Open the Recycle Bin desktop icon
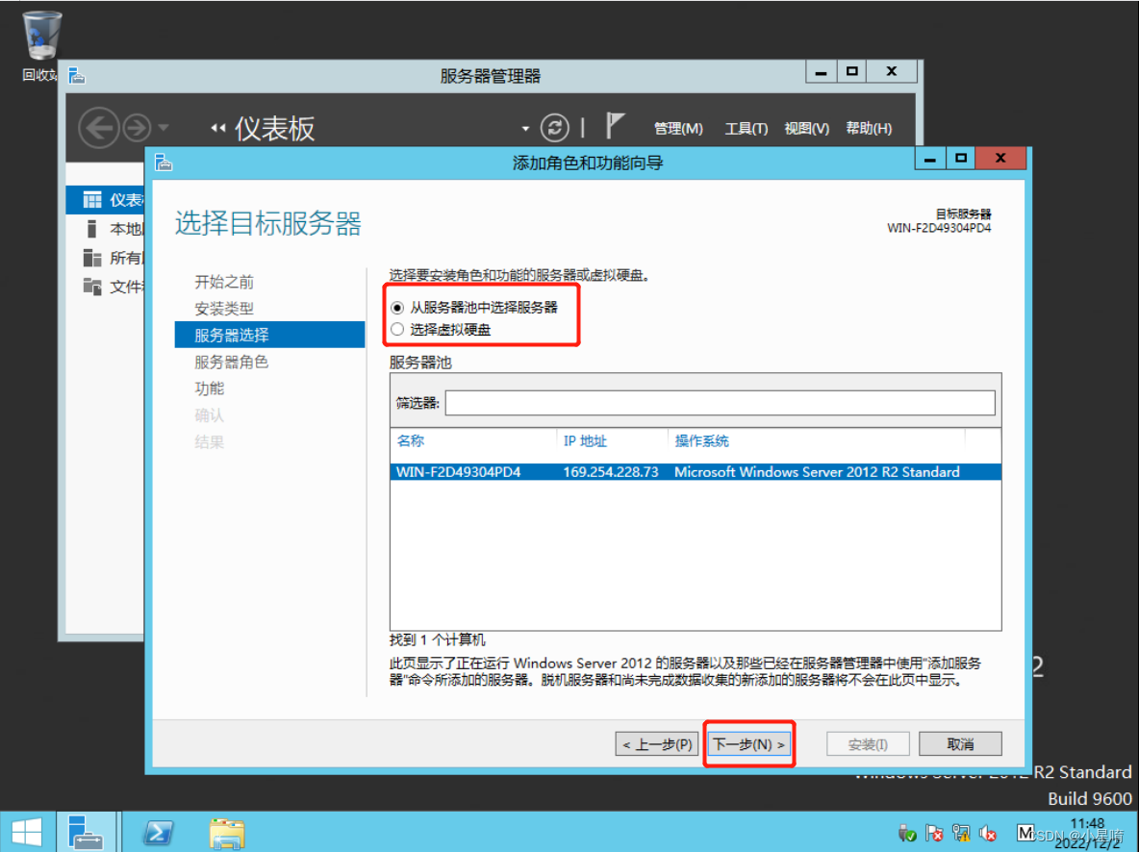1139x852 pixels. click(x=41, y=37)
